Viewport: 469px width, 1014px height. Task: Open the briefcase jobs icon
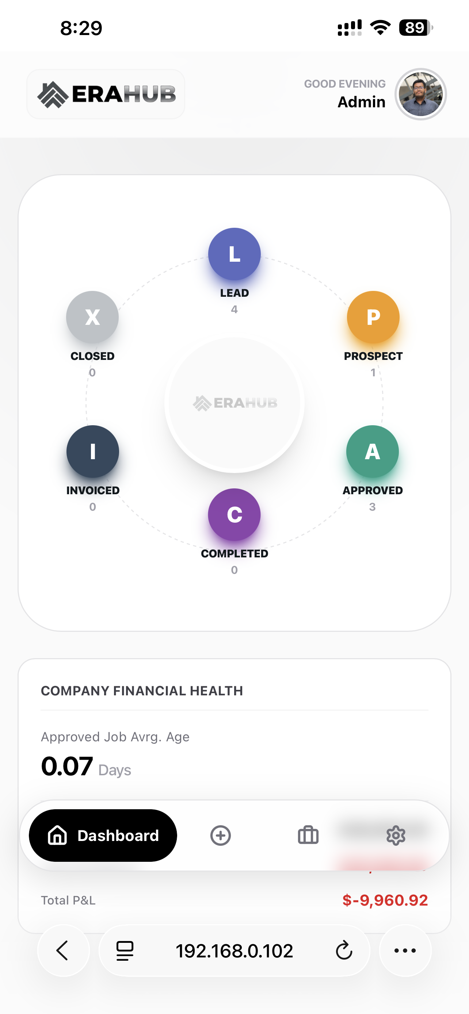click(x=308, y=835)
